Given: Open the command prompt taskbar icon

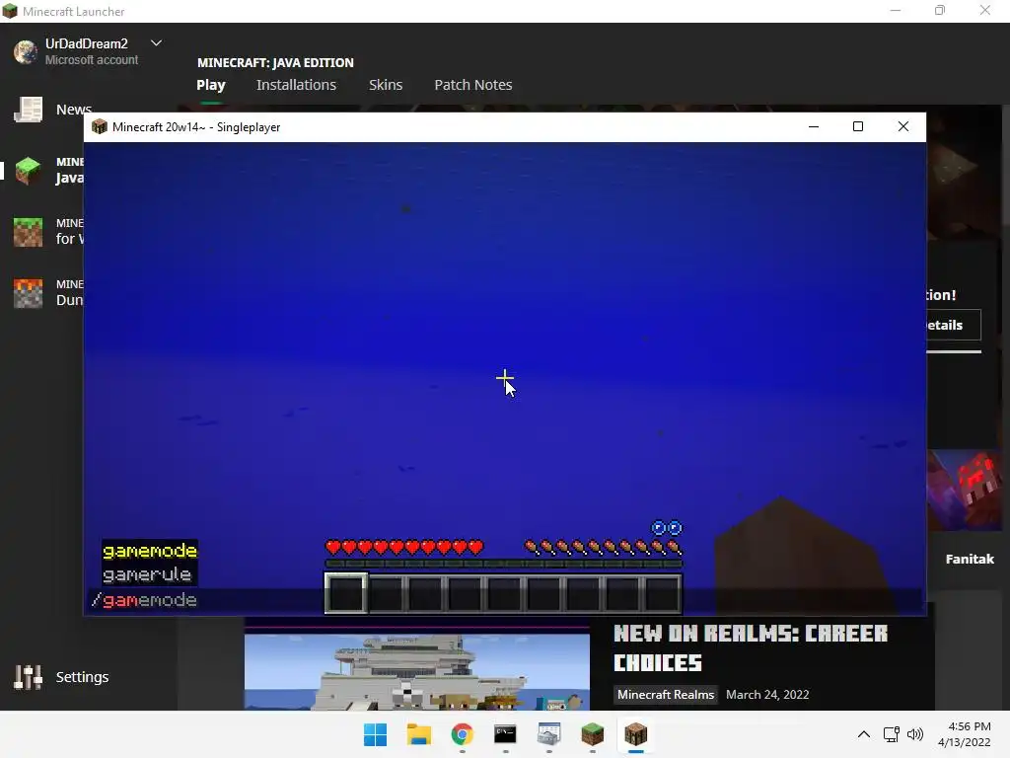Looking at the screenshot, I should coord(506,734).
